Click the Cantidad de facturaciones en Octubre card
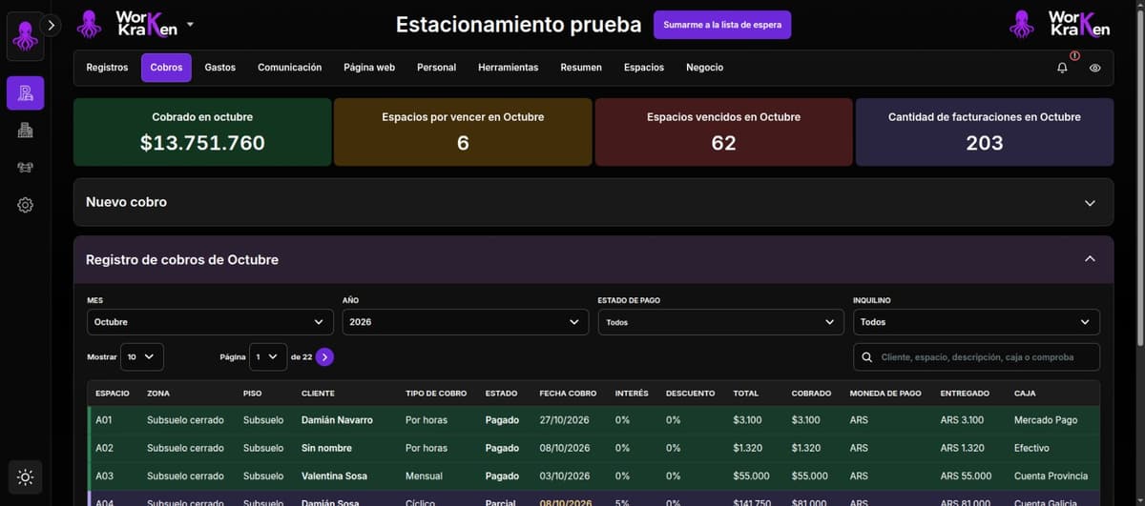The height and width of the screenshot is (506, 1145). click(985, 132)
